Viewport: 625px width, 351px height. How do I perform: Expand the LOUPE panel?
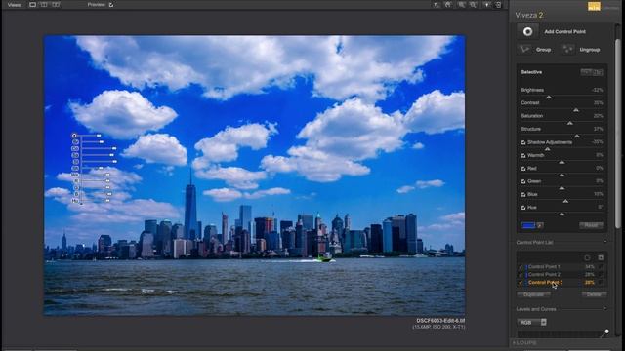click(525, 342)
